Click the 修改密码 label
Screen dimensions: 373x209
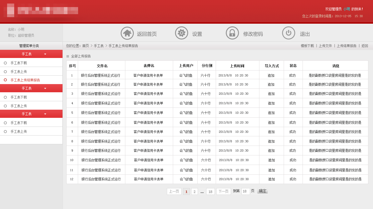click(253, 34)
